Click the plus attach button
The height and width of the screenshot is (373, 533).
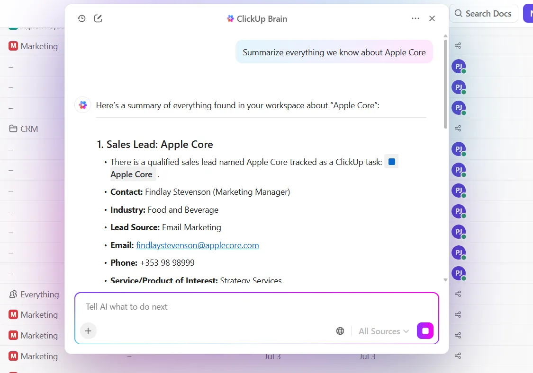(88, 331)
